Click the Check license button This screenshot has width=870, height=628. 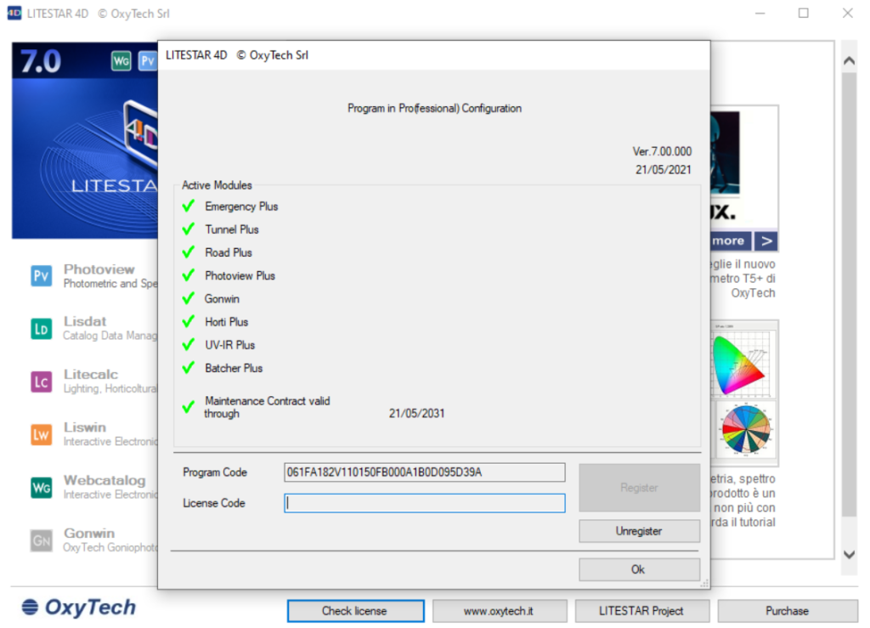tap(355, 610)
